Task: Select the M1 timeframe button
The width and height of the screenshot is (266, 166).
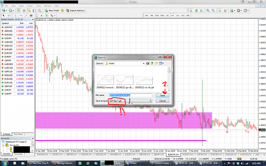Action: (x=146, y=15)
